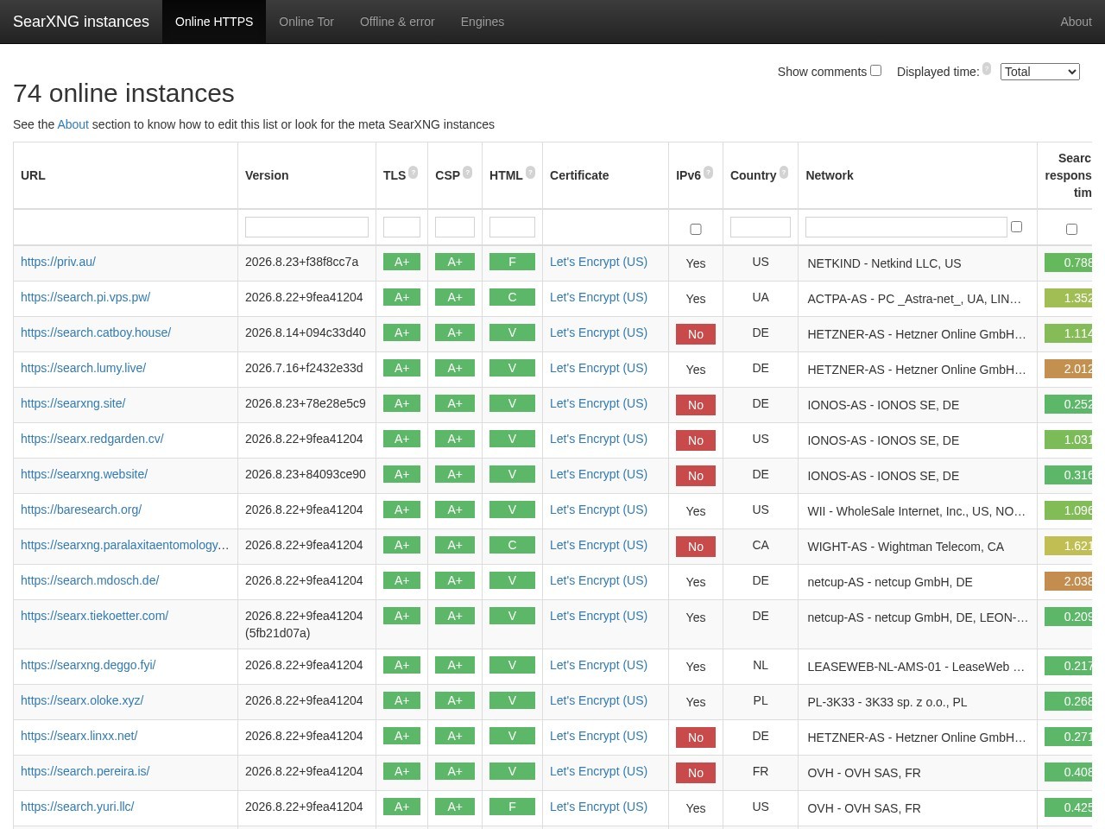Click the PL-3K33 - 3K33 sp. z o.o., PL cell

pyautogui.click(x=887, y=702)
